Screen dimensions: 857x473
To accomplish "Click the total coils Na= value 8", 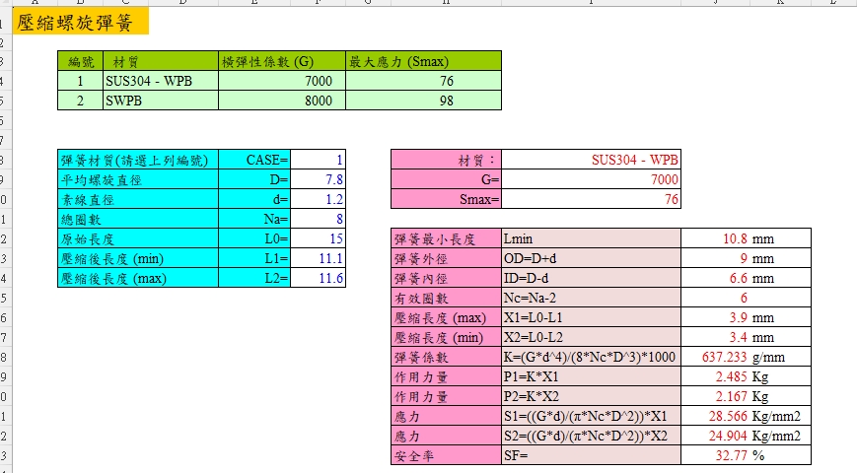I will click(320, 219).
